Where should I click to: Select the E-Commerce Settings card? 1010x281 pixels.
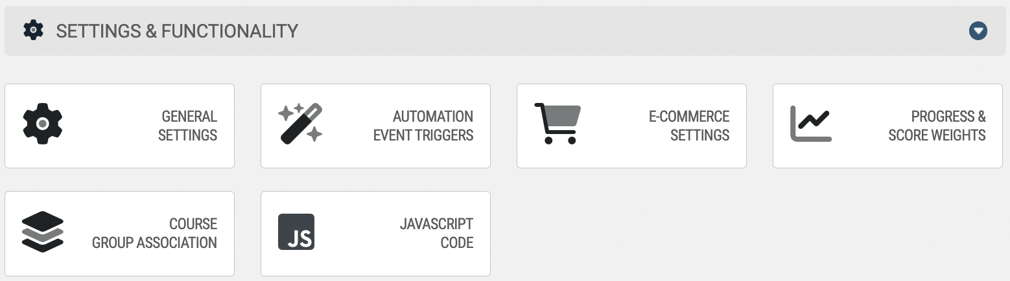(x=631, y=126)
